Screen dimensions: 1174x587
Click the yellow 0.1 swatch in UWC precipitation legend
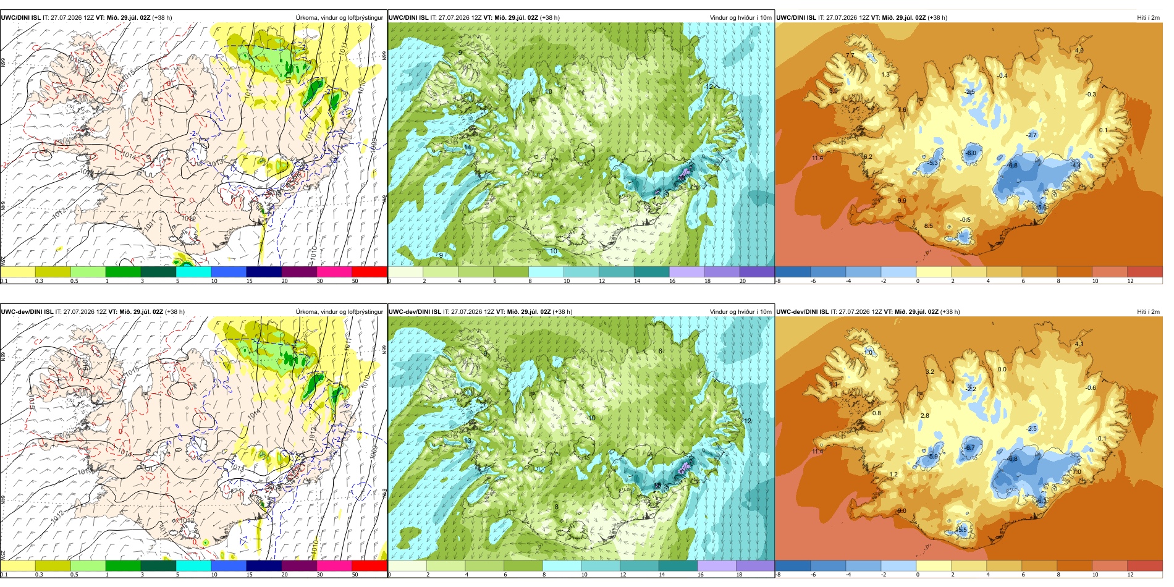pyautogui.click(x=18, y=271)
